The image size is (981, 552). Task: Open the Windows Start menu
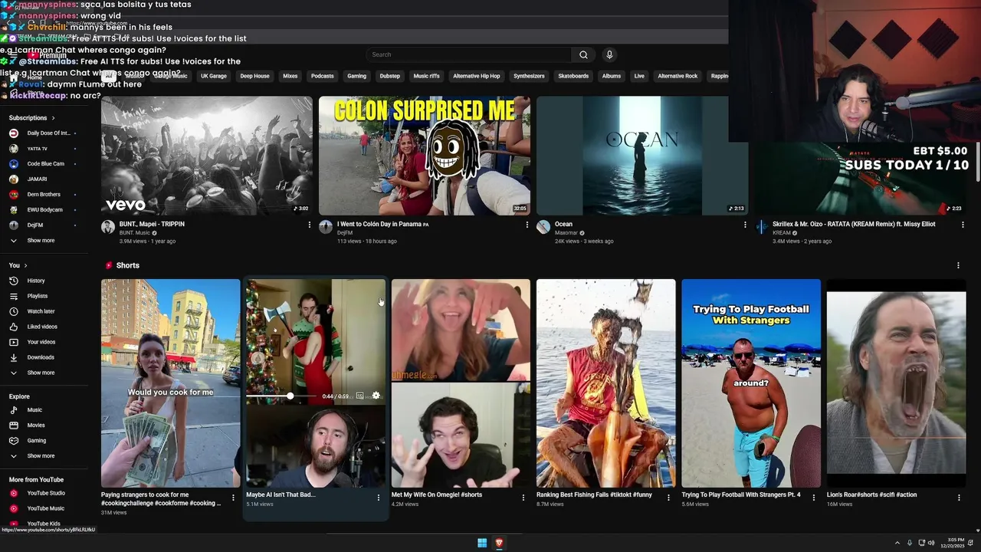(482, 543)
